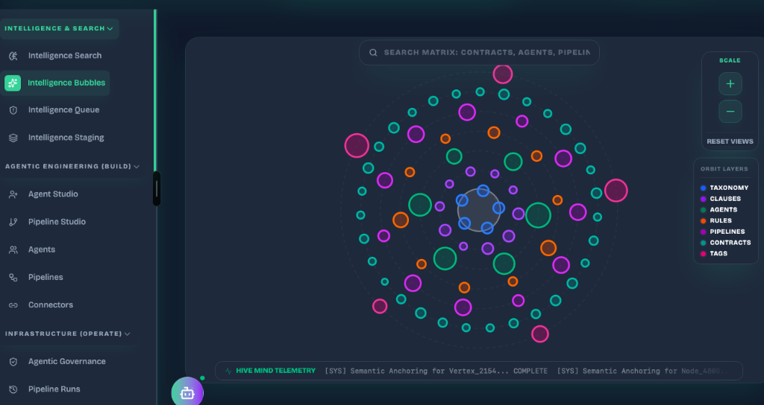Toggle the Taxonomy orbit layer
764x405 pixels.
click(x=724, y=188)
